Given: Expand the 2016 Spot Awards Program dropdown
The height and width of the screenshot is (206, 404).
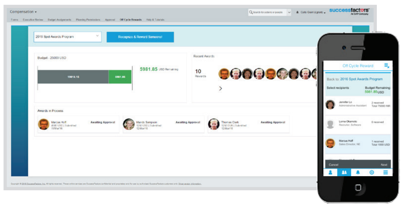Looking at the screenshot, I should point(67,37).
